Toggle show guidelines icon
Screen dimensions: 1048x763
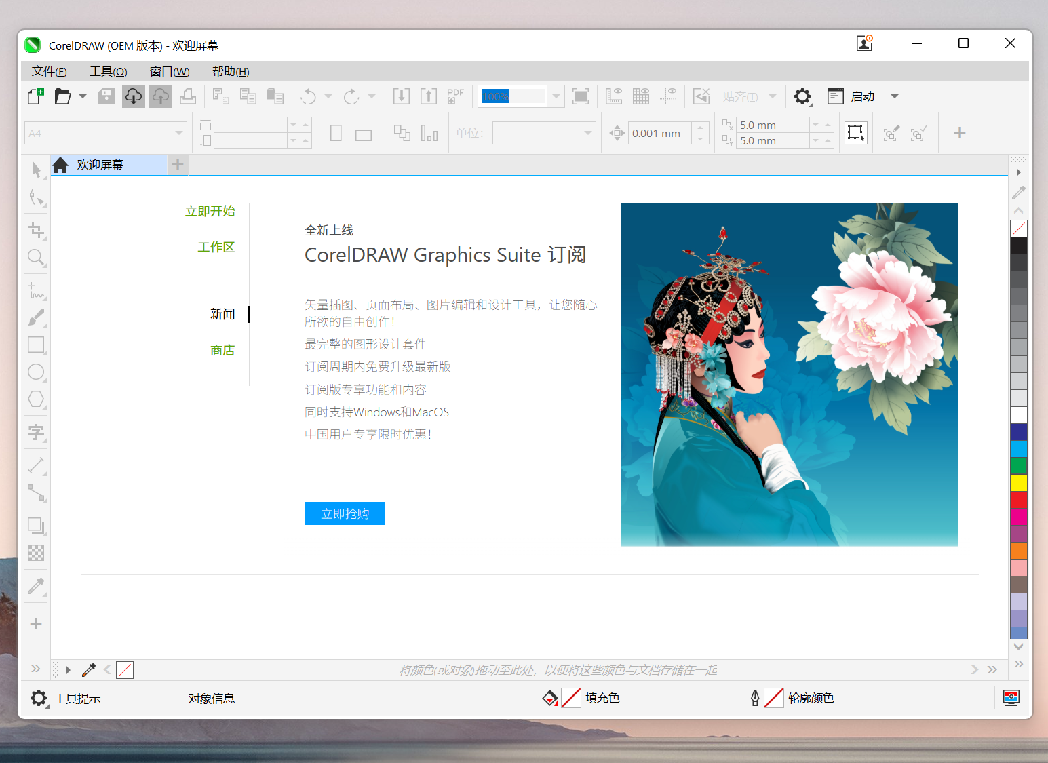(668, 96)
